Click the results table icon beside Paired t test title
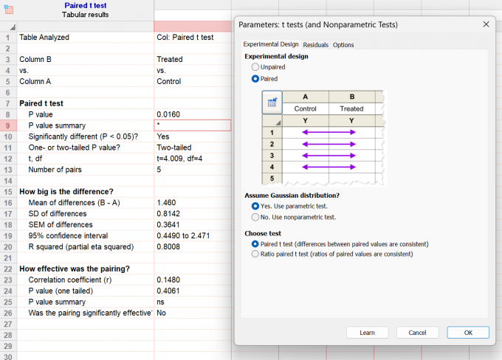This screenshot has width=502, height=360. click(x=9, y=10)
